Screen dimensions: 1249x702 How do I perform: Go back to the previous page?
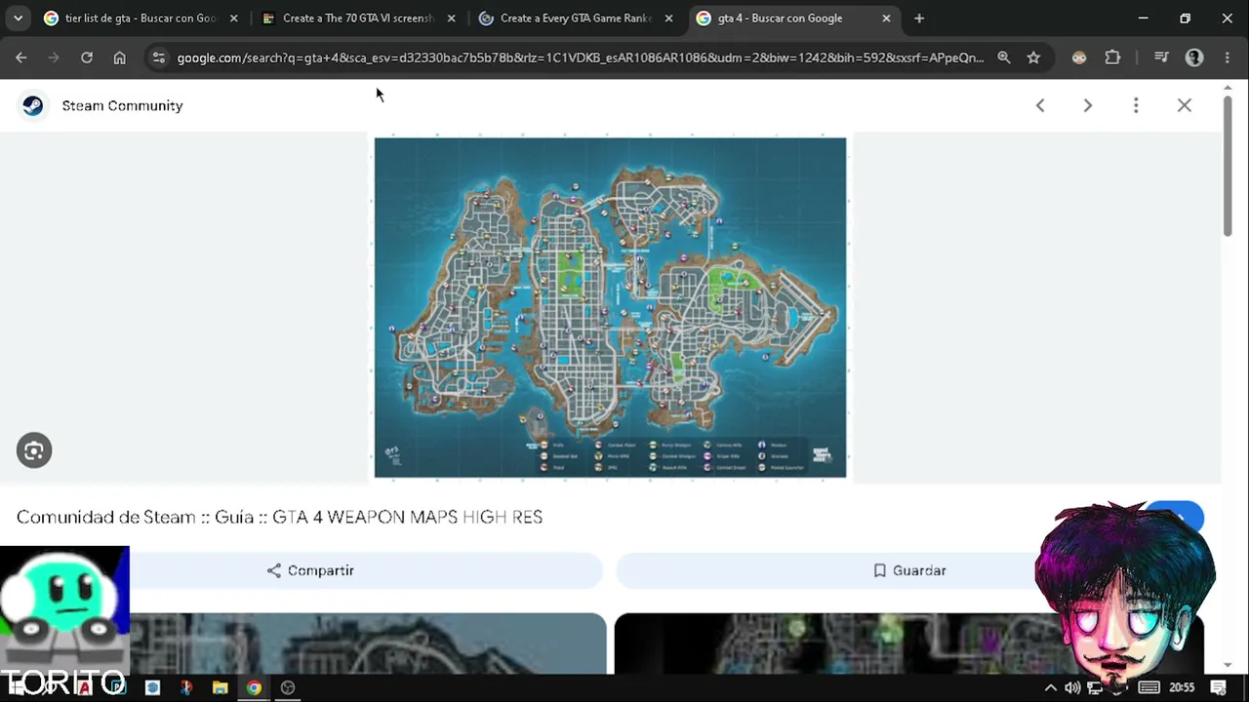tap(21, 58)
